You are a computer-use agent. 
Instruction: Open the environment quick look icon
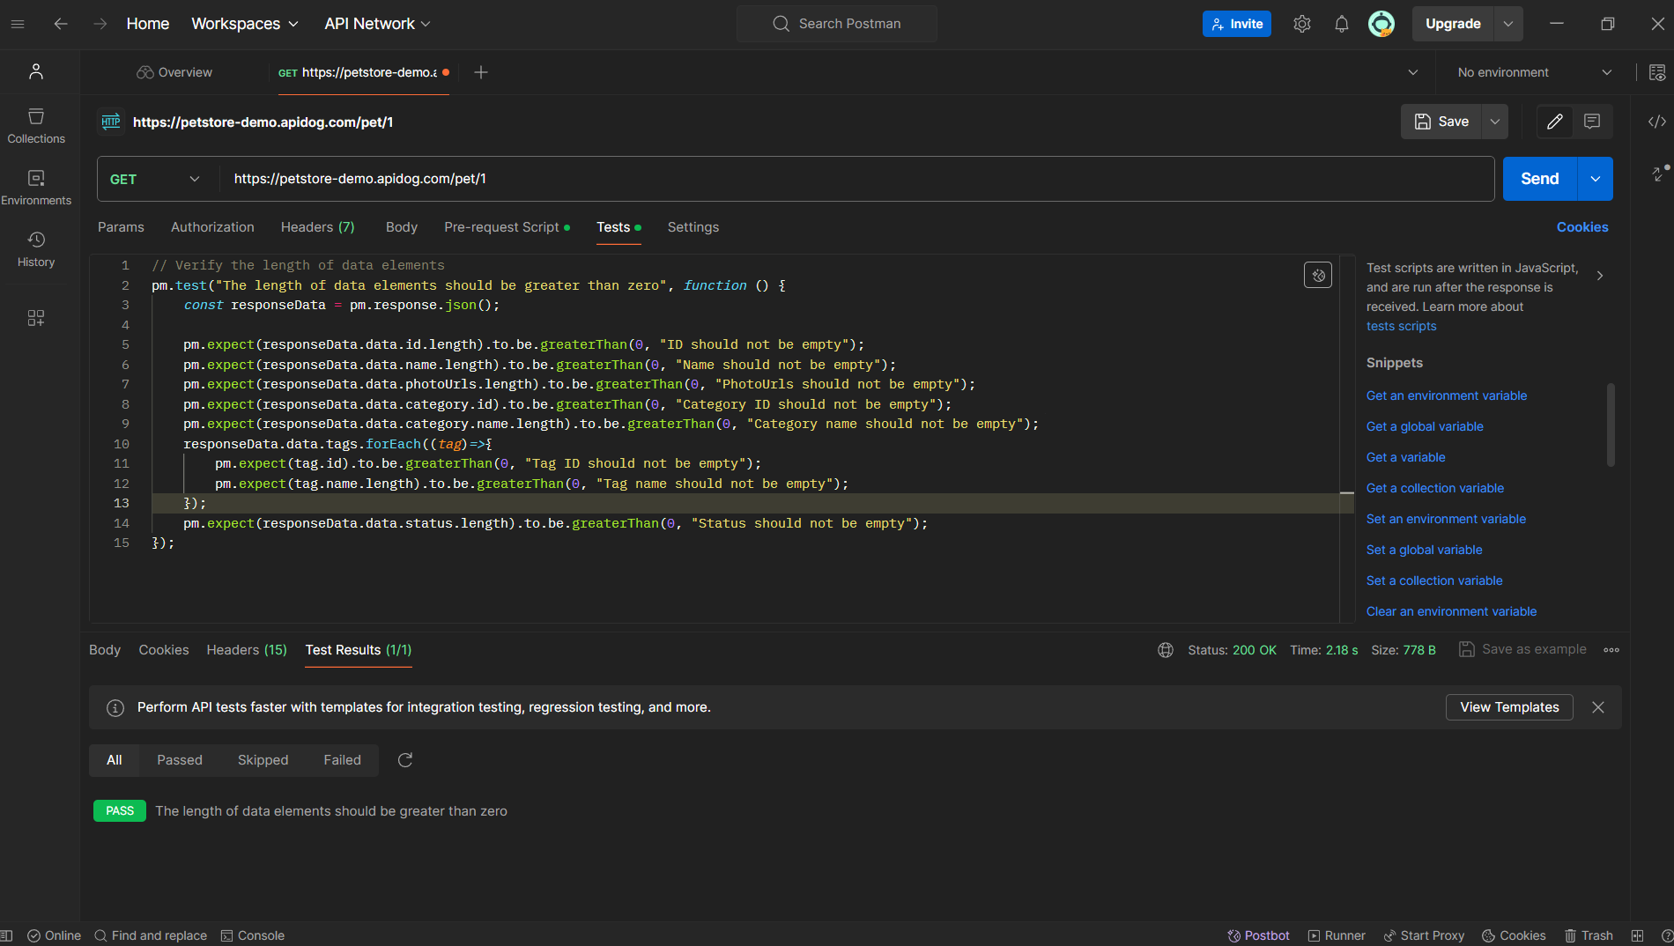click(x=1657, y=72)
